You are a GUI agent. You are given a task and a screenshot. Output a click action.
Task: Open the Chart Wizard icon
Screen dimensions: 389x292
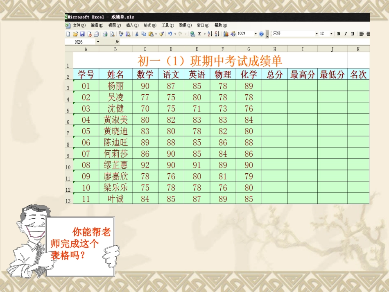226,34
